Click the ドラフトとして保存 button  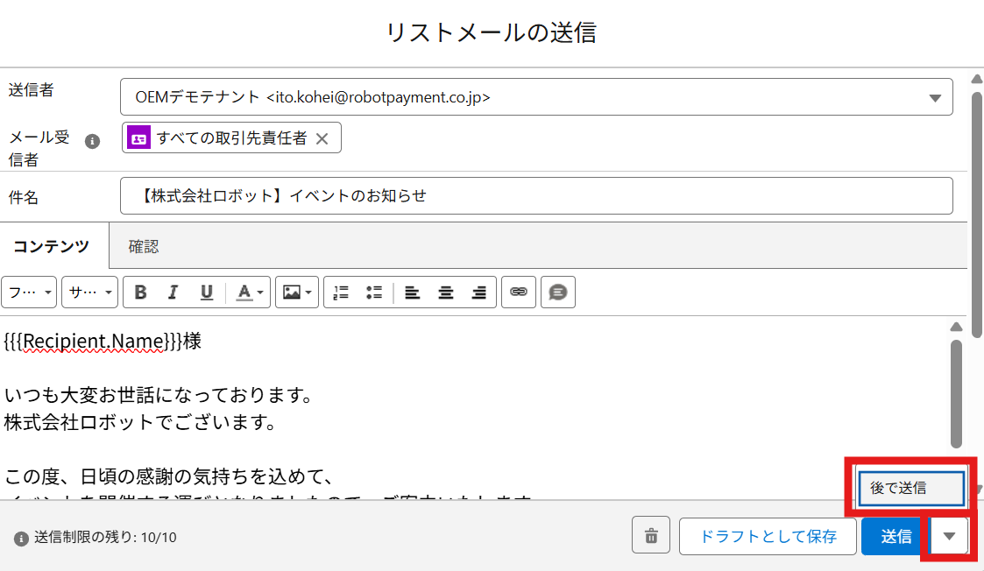(x=767, y=536)
